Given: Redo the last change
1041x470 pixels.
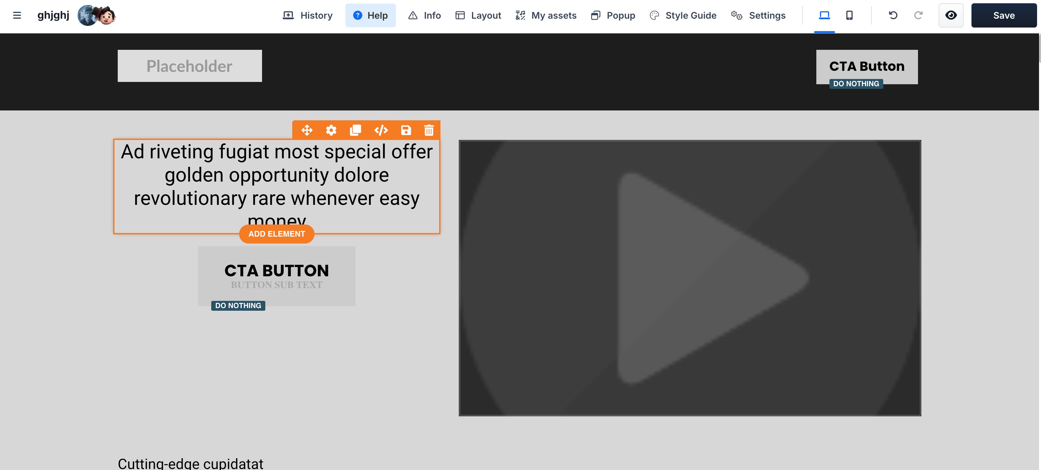Looking at the screenshot, I should [x=918, y=15].
